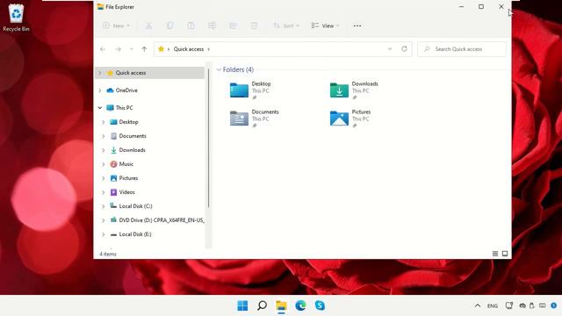
Task: Click the Rename toolbar icon
Action: pyautogui.click(x=212, y=25)
